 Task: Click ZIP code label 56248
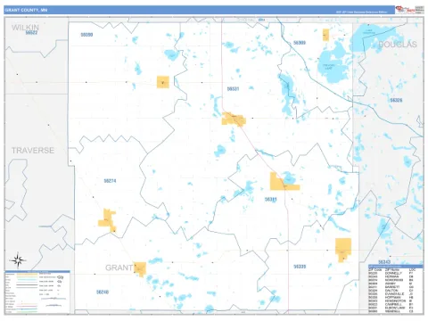tap(103, 292)
